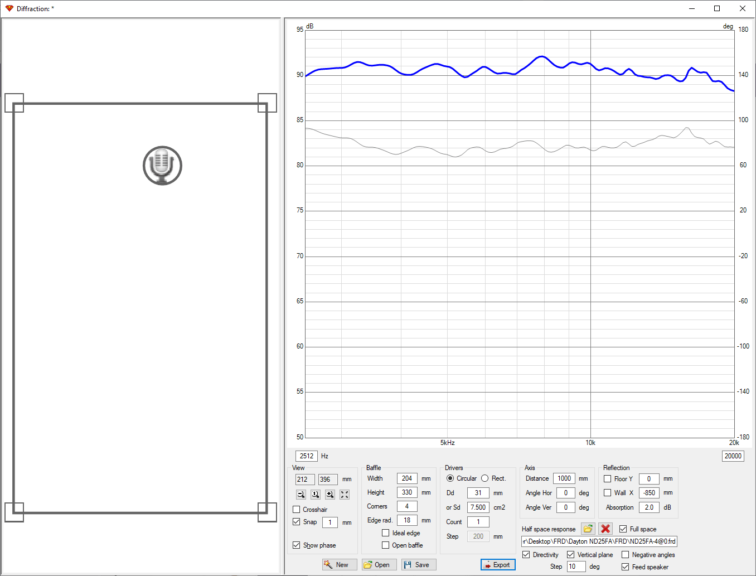Toggle the Show phase checkbox
Viewport: 756px width, 576px height.
coord(297,545)
